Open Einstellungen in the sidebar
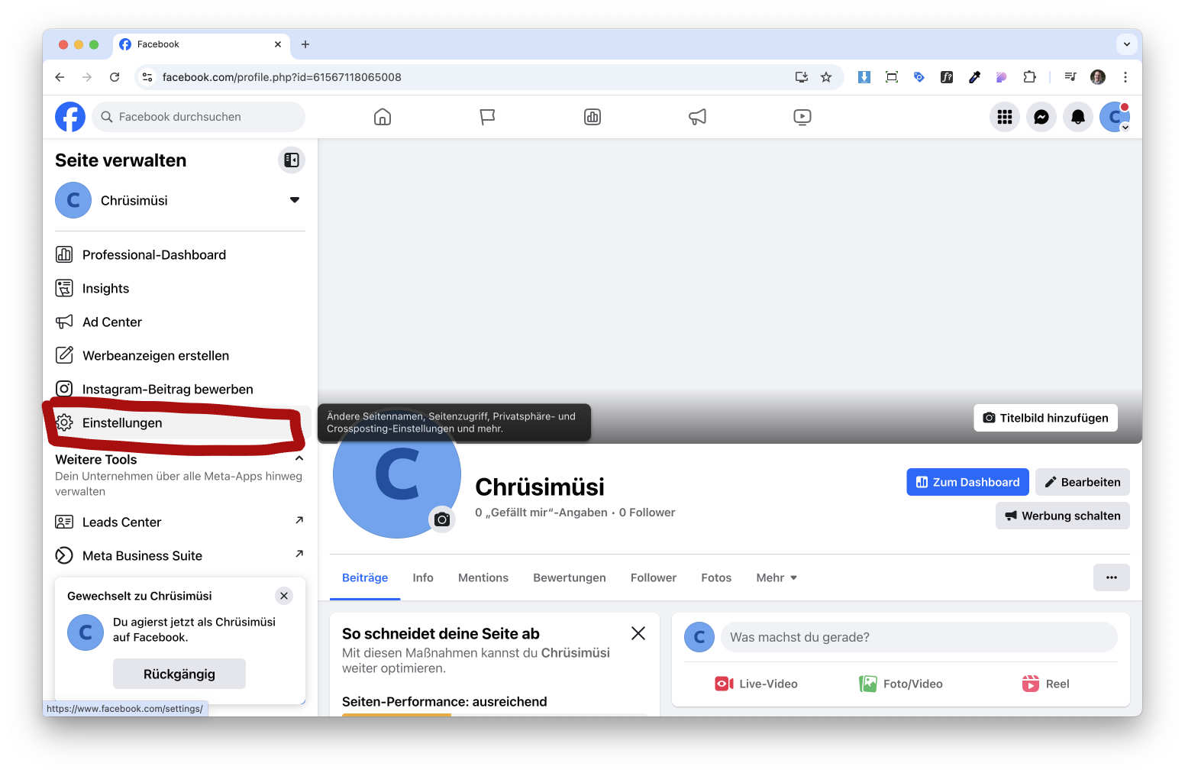Screen dimensions: 1185x773 click(122, 423)
